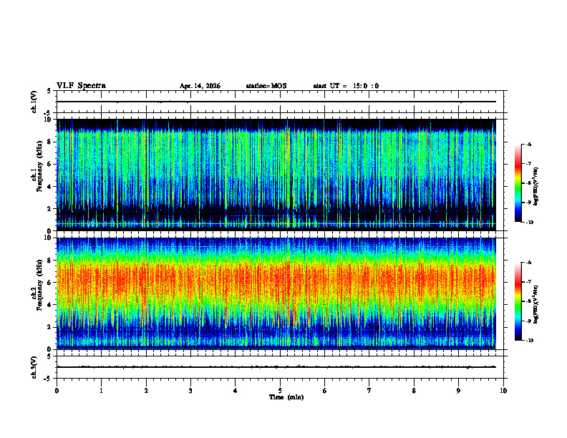Click the ch.2 colorbar tick "-10"
Viewport: 567px width, 438px height.
[529, 341]
